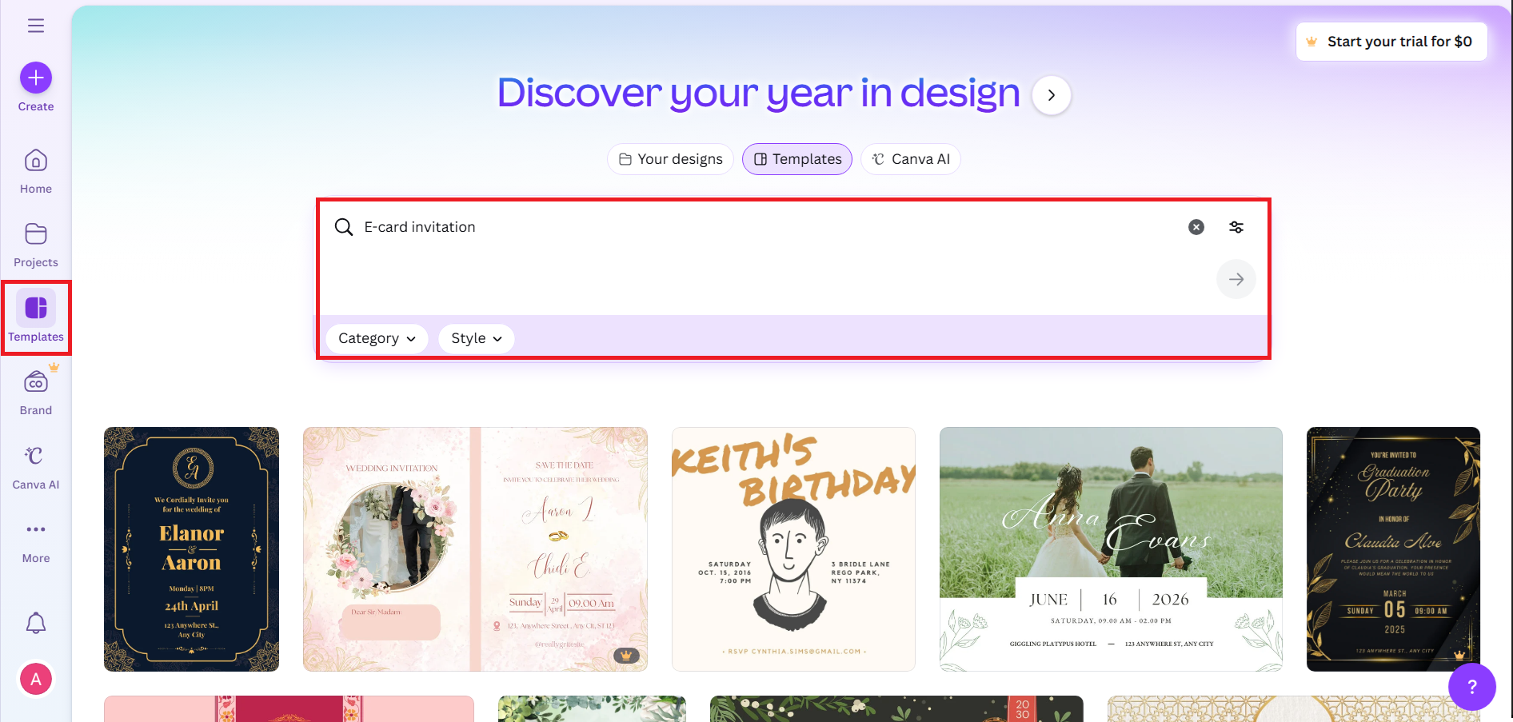1513x722 pixels.
Task: Open the pink and red template in second row
Action: [x=289, y=708]
